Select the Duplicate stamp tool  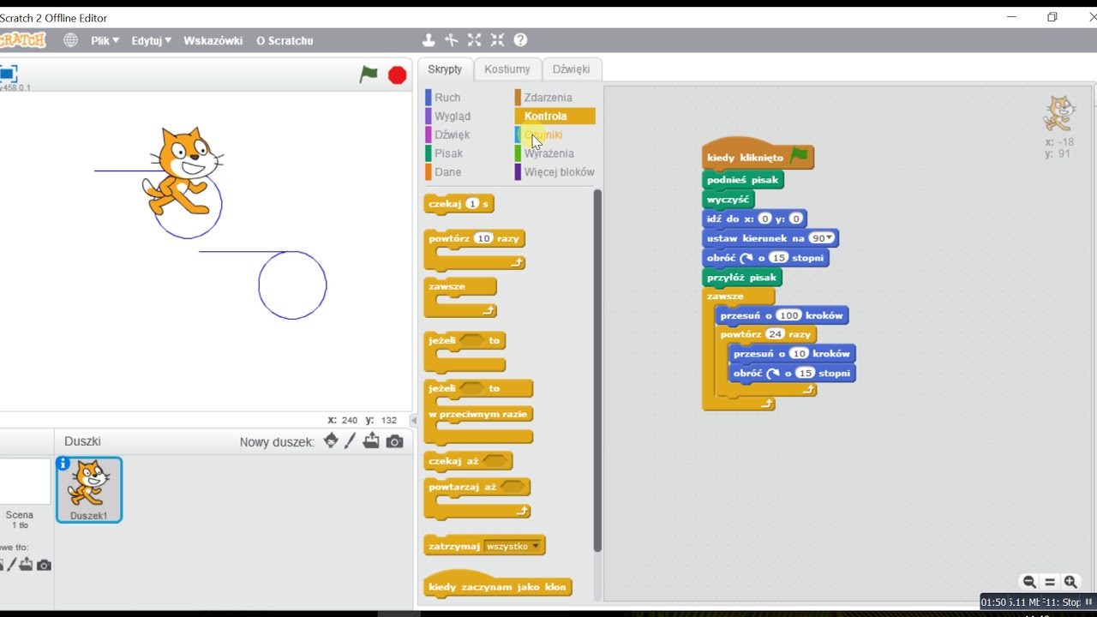click(429, 40)
